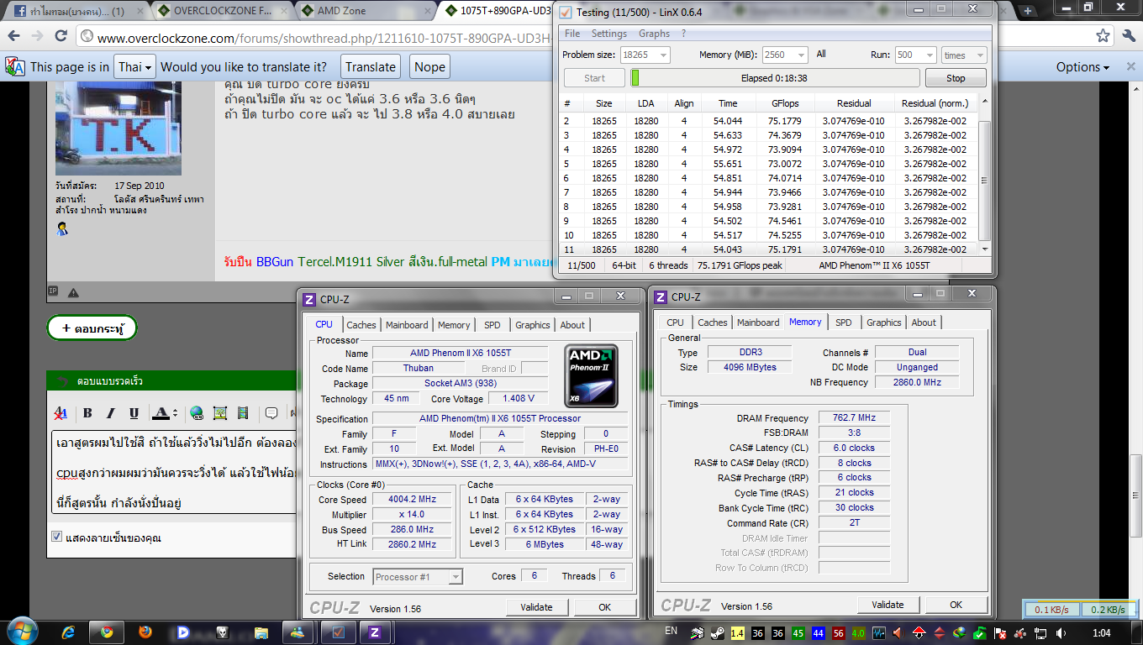Click the Insert Image icon
Screen dimensions: 1143x645
click(x=220, y=413)
